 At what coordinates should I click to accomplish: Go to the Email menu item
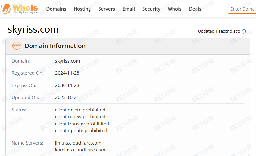tap(129, 9)
